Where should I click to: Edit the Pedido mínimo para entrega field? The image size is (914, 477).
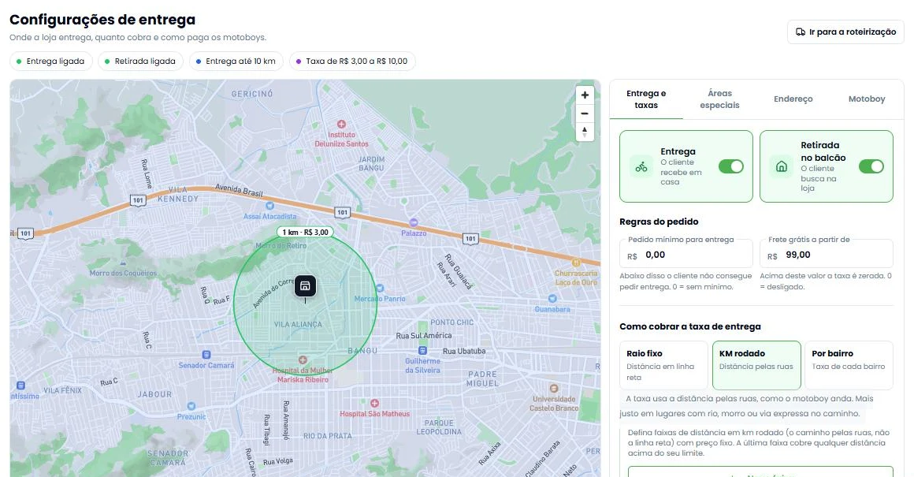[x=686, y=255]
